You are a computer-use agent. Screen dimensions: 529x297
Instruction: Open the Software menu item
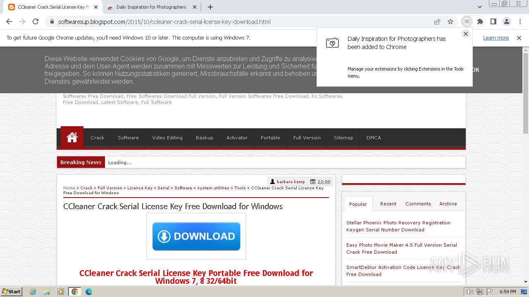tap(128, 138)
